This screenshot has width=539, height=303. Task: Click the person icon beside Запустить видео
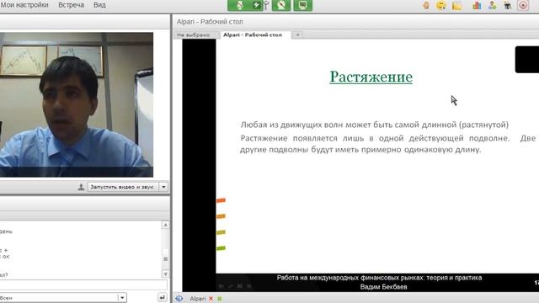[81, 187]
